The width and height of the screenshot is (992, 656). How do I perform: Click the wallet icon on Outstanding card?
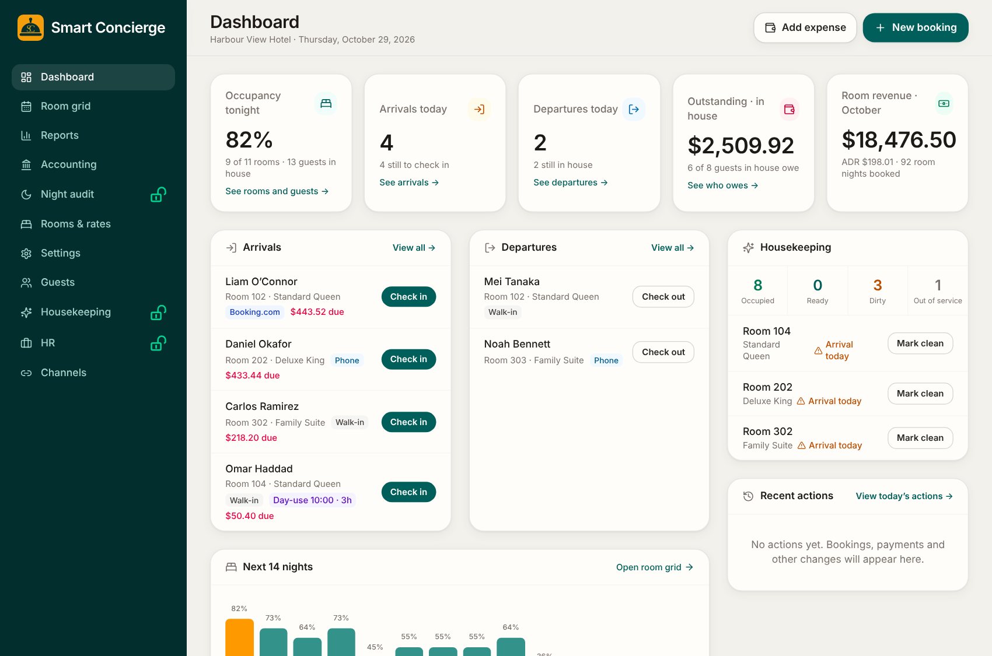click(x=789, y=109)
